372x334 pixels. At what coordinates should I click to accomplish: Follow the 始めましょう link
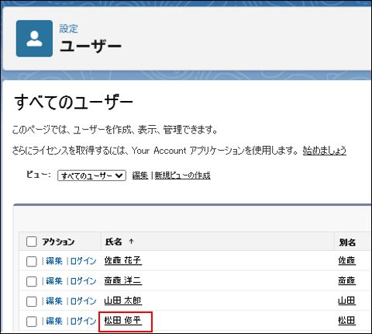click(325, 151)
